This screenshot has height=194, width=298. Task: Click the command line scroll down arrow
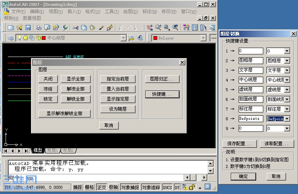[210, 171]
